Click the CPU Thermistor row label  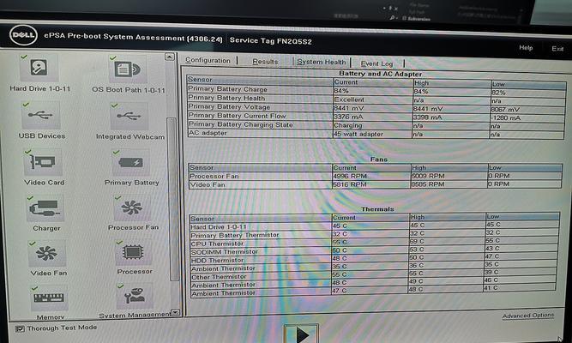click(x=217, y=244)
